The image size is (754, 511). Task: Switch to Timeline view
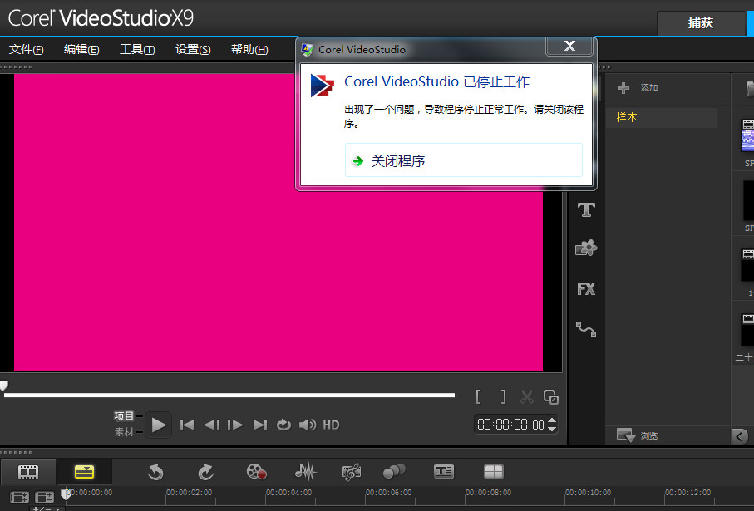84,472
